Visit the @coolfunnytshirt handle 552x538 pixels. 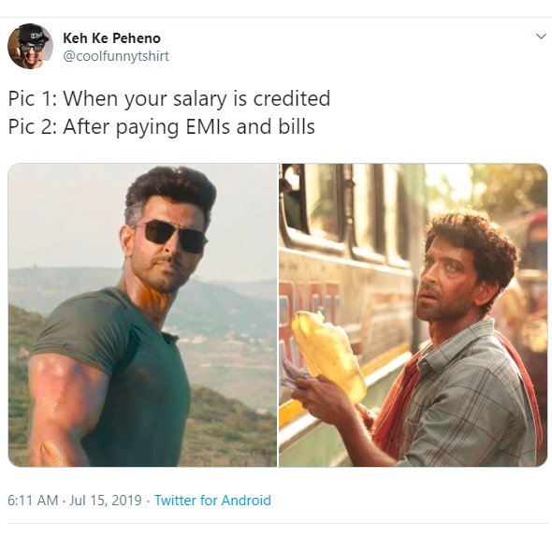(116, 56)
